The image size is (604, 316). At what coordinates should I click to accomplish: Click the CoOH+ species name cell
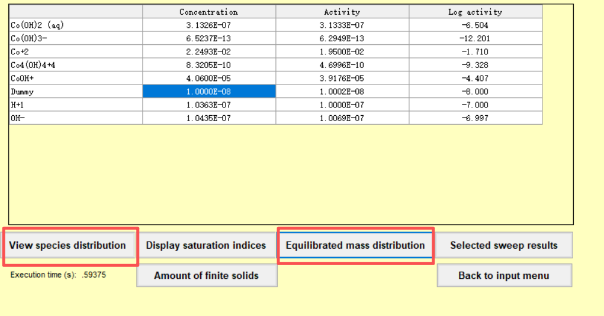coord(75,79)
